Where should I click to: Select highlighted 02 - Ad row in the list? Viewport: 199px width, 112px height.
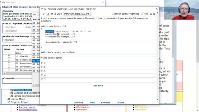tap(36, 61)
